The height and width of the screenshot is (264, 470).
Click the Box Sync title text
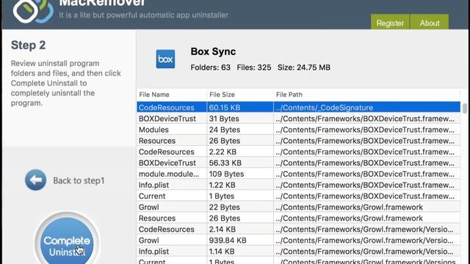pos(213,51)
